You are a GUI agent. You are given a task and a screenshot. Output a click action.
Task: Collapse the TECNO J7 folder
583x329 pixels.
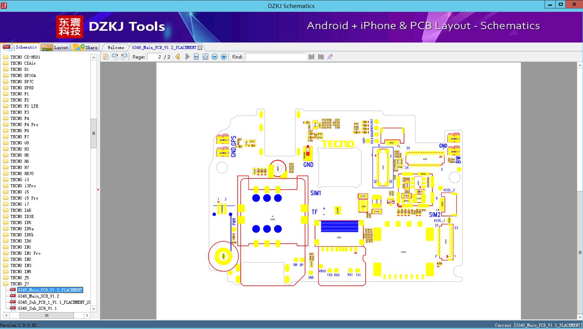point(20,284)
